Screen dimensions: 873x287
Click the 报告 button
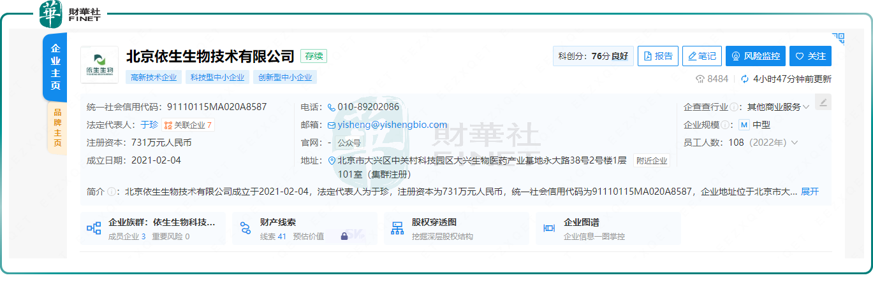click(658, 56)
